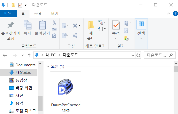The image size is (178, 114).
Task: Click the Delete X icon
Action: point(75,26)
